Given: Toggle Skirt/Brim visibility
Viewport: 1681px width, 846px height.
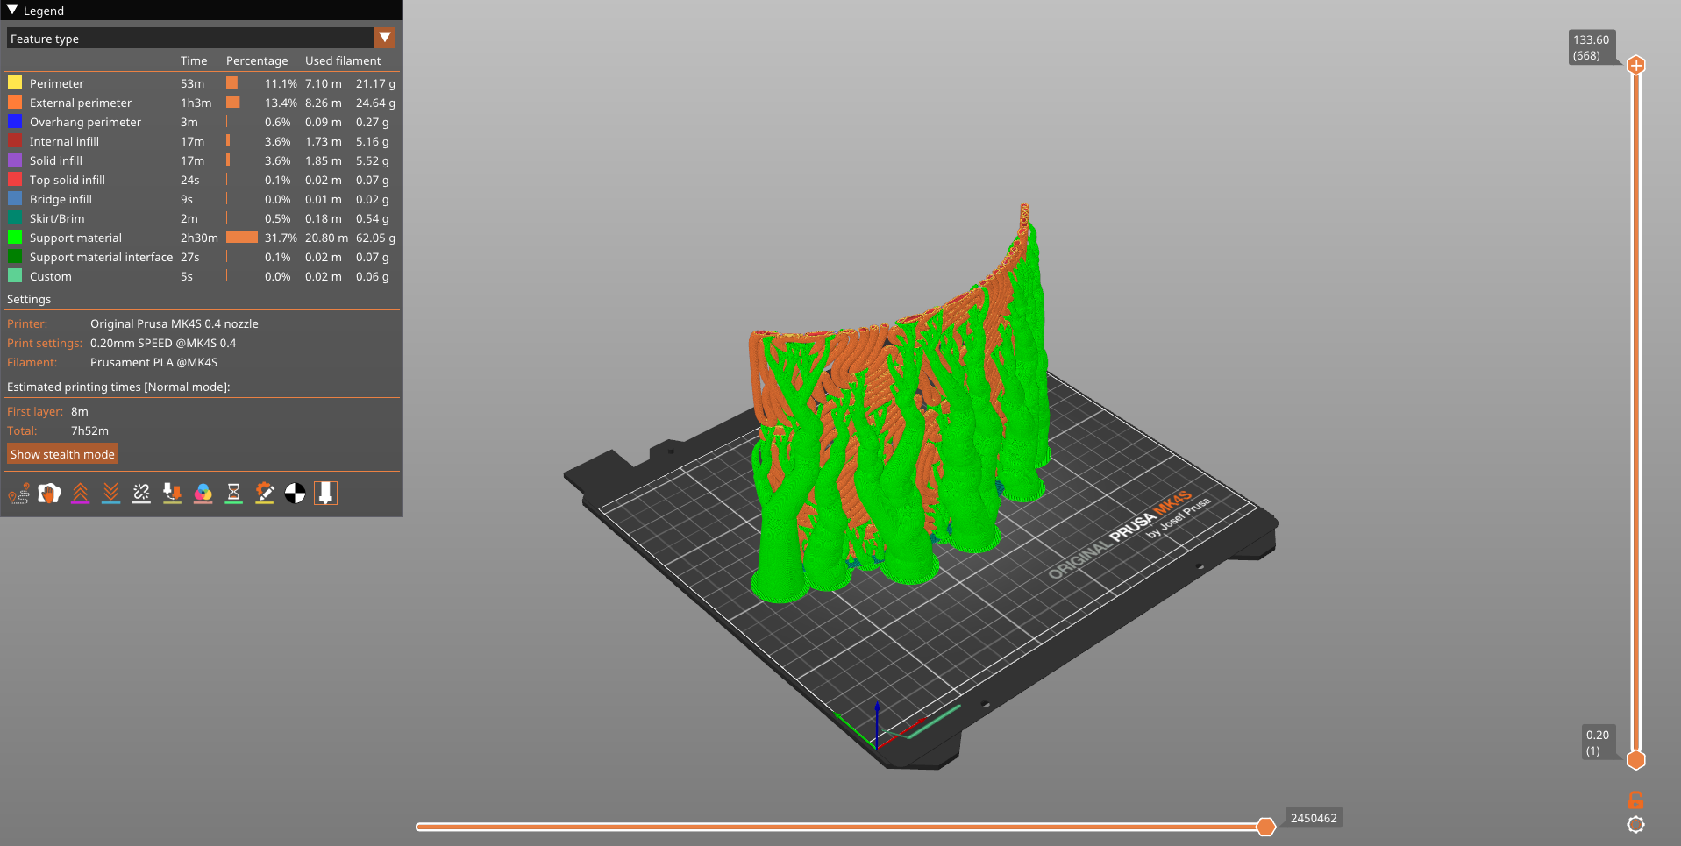Looking at the screenshot, I should (x=202, y=218).
